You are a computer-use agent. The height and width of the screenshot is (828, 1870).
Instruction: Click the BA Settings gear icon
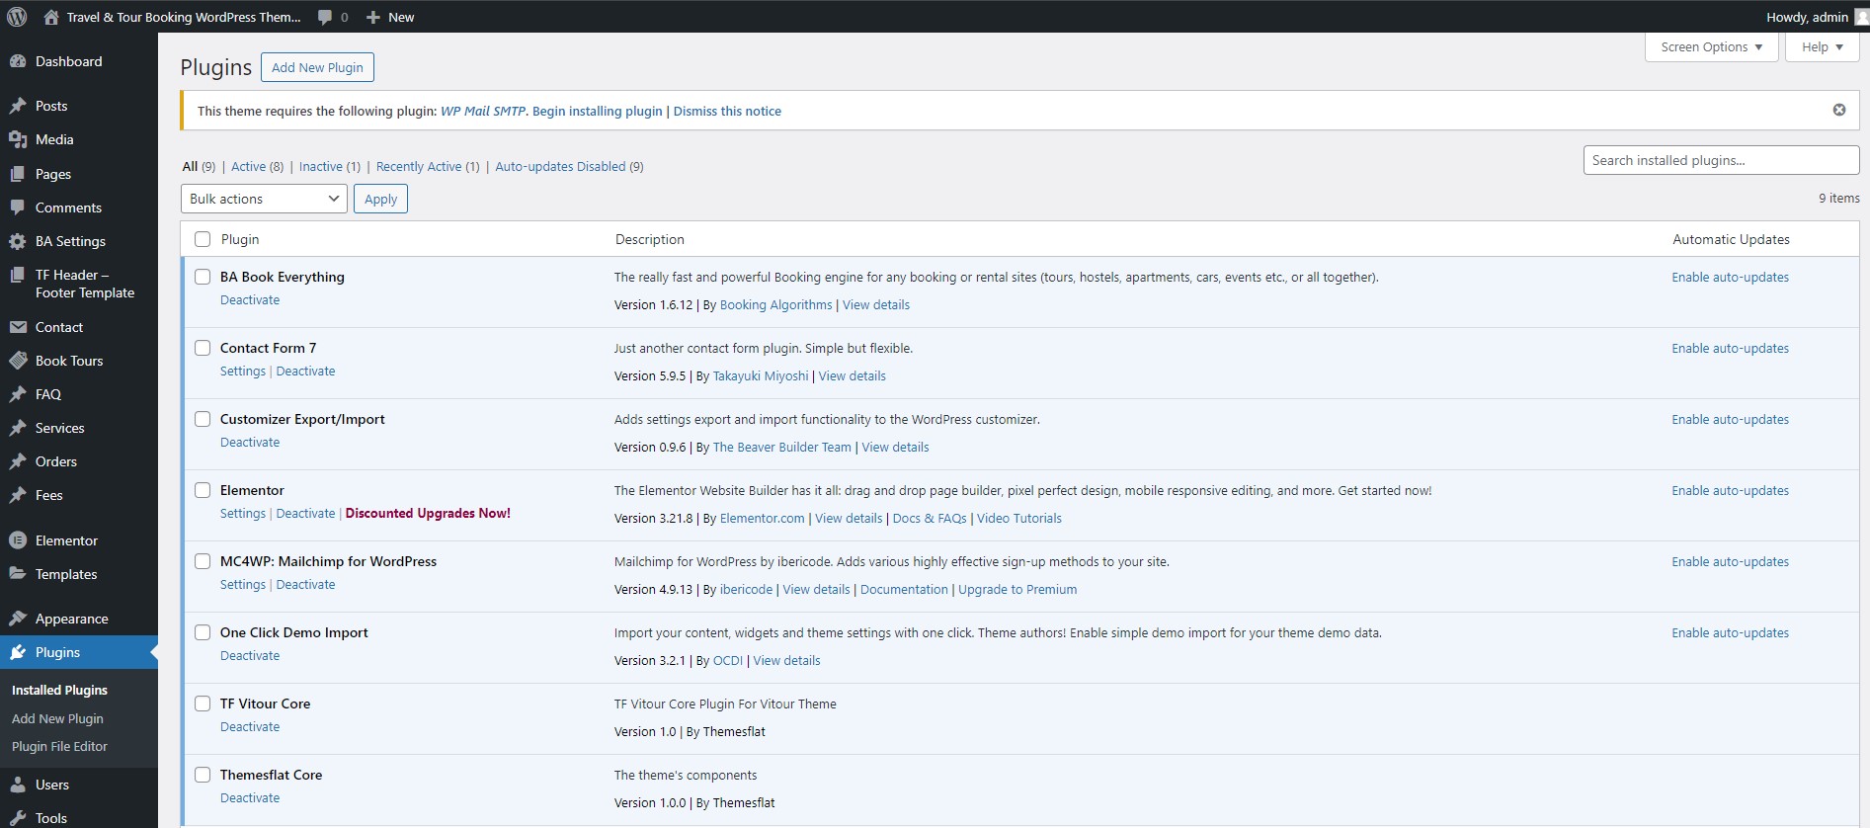(x=18, y=241)
